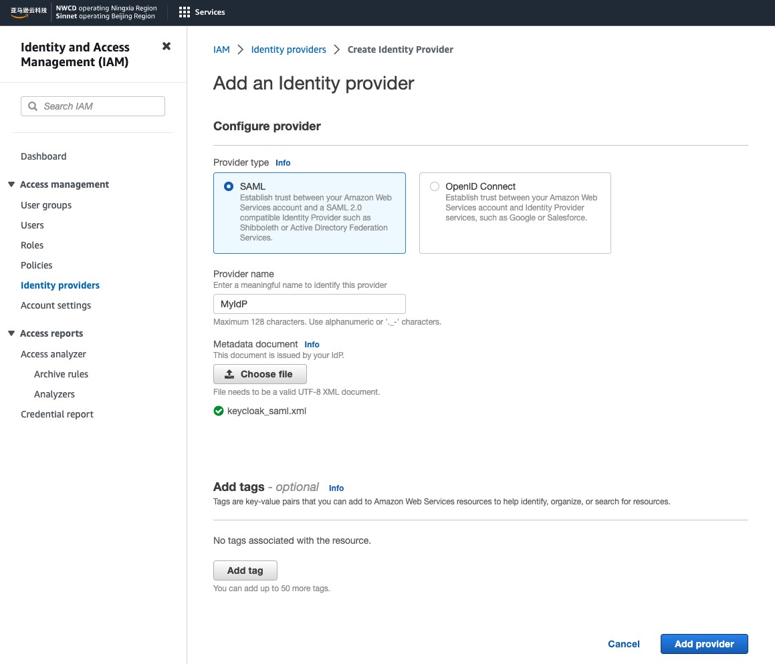Click the Provider name input field
The height and width of the screenshot is (664, 775).
click(x=309, y=304)
